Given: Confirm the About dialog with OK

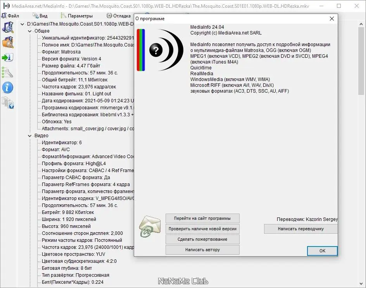Looking at the screenshot, I should click(x=322, y=251).
